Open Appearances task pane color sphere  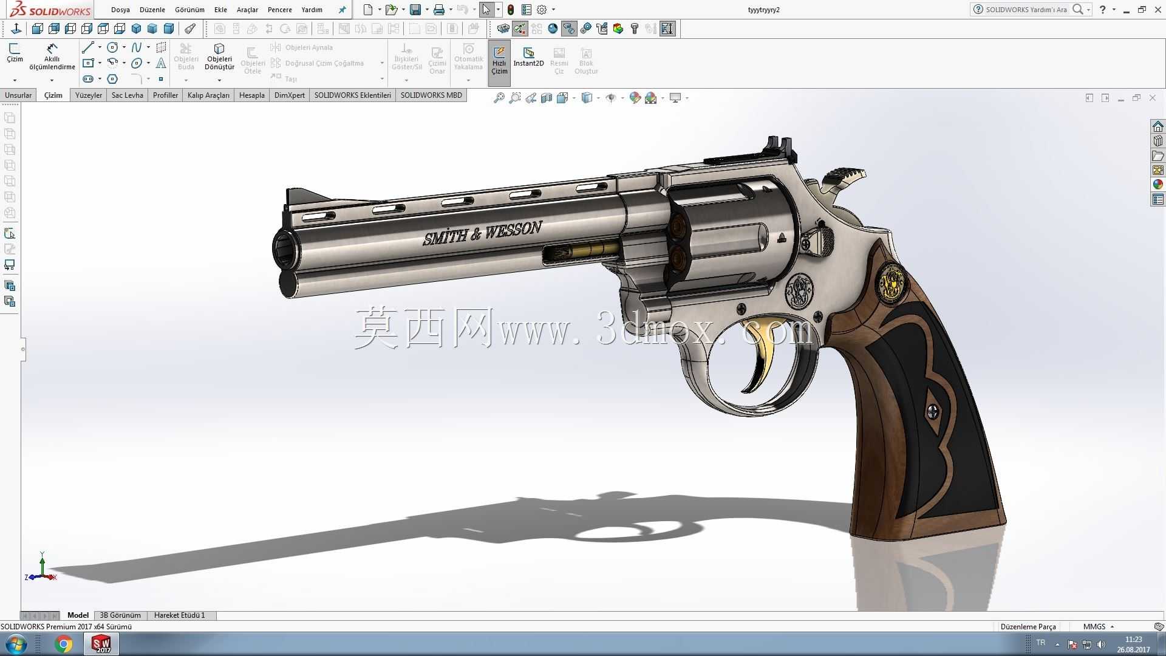1158,185
